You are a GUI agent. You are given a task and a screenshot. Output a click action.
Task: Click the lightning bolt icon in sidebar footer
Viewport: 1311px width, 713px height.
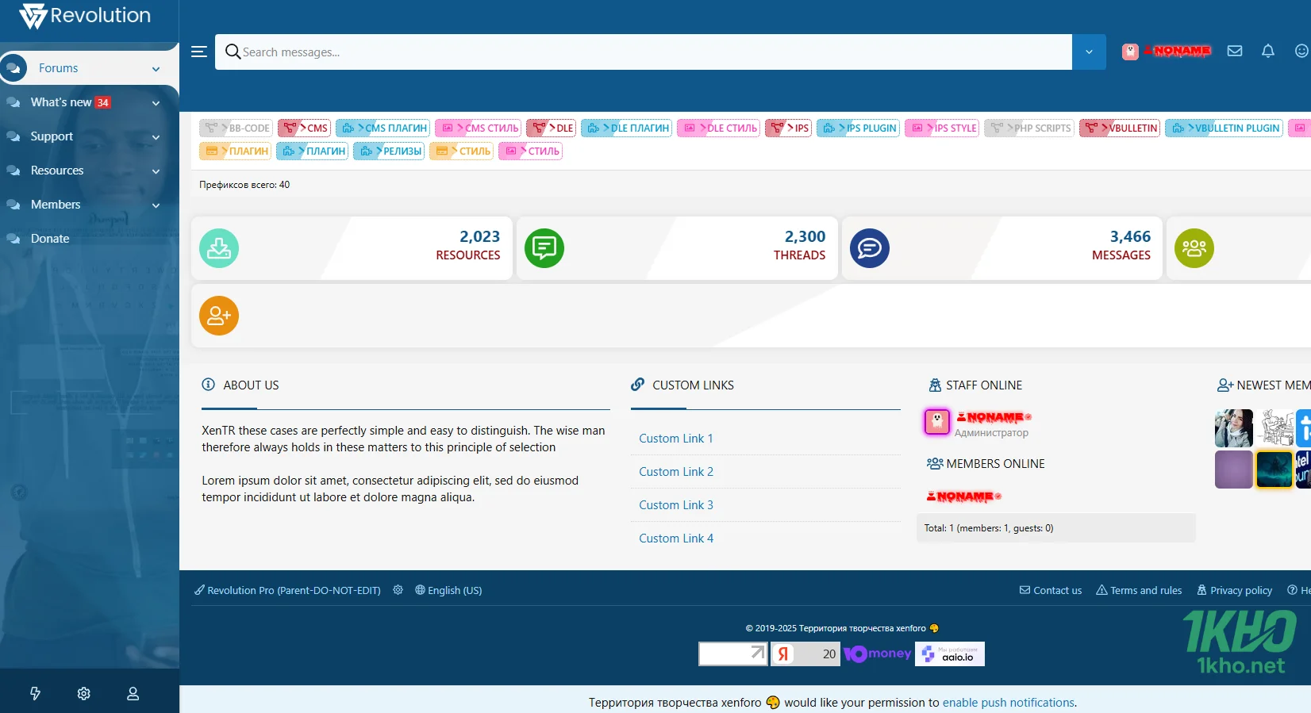(x=35, y=693)
